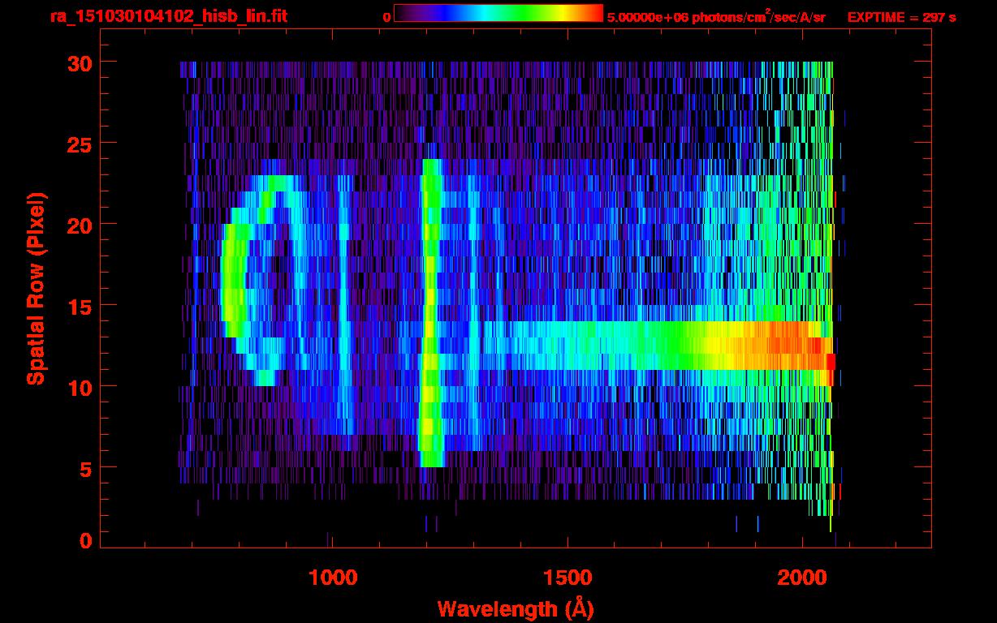Click the color bar minimum label 0
The image size is (997, 623).
pos(386,16)
